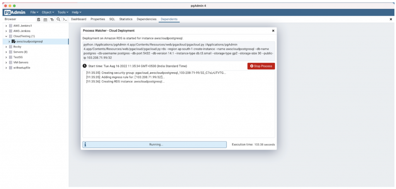Click the awscloudpostgresql server icon
Screen dimensions: 396x189
point(14,41)
